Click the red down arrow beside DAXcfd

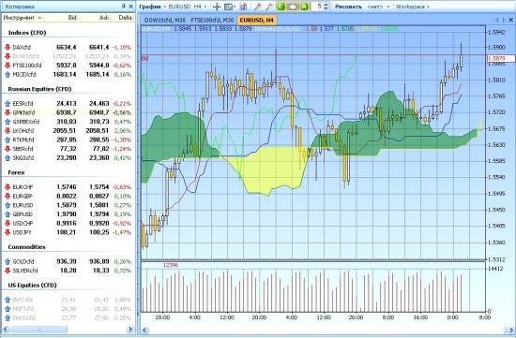tap(8, 48)
